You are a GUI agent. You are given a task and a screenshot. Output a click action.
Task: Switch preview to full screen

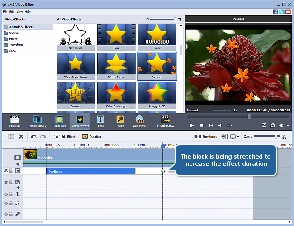(x=264, y=125)
